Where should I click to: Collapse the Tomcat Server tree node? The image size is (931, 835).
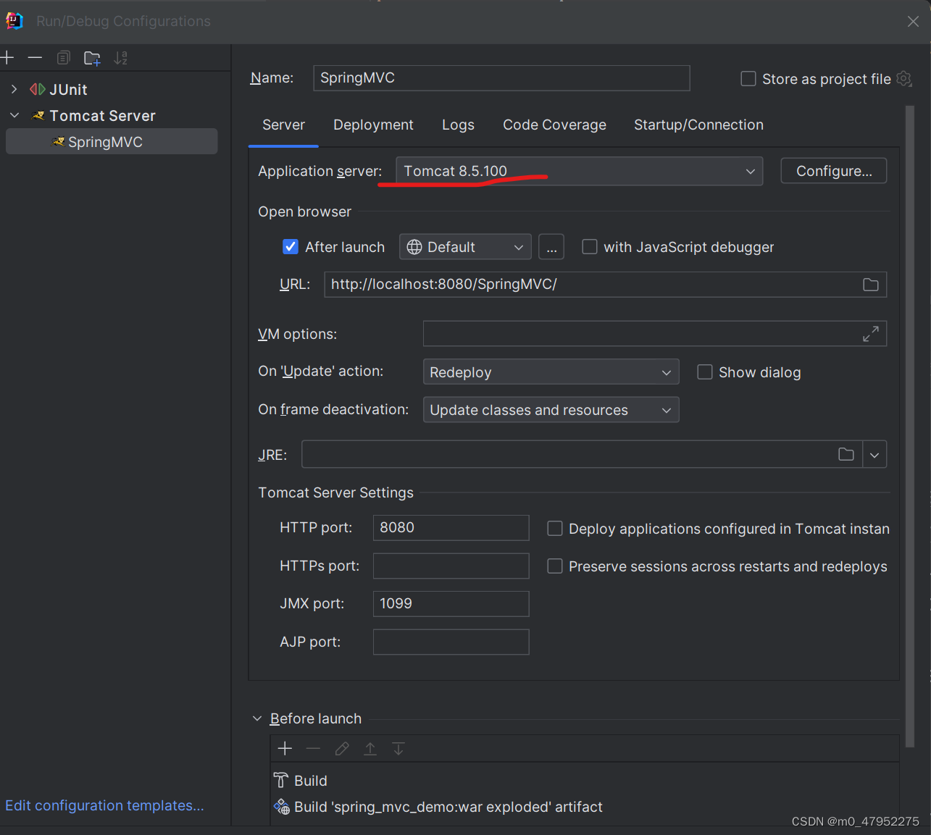point(14,114)
